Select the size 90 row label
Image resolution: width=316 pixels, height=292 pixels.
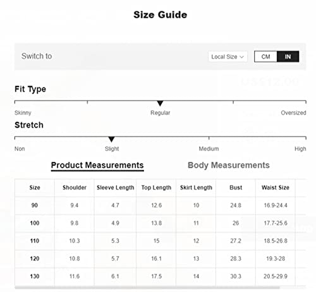click(x=35, y=205)
